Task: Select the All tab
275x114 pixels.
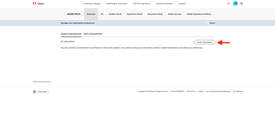Action: pos(102,14)
